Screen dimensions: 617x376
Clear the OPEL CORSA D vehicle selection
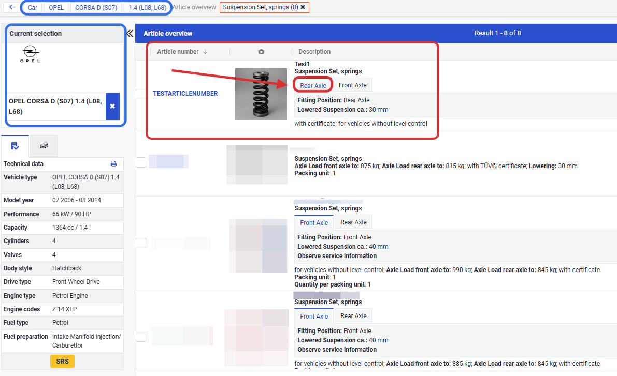112,107
